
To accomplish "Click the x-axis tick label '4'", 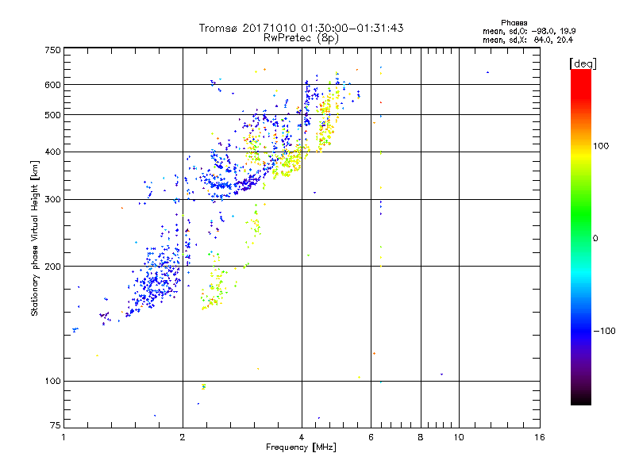I will pos(302,437).
